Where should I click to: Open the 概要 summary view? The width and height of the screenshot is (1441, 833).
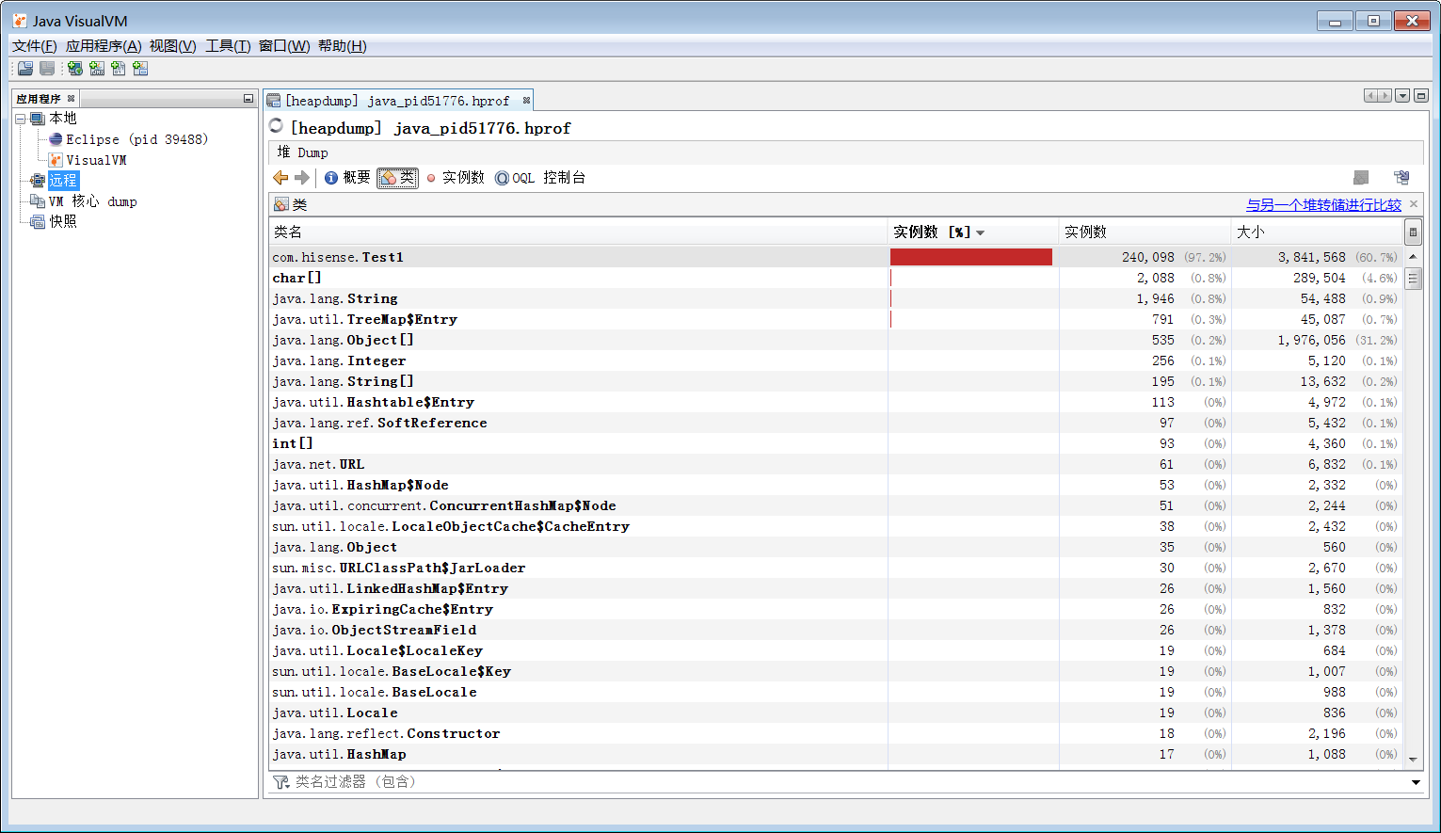tap(347, 178)
